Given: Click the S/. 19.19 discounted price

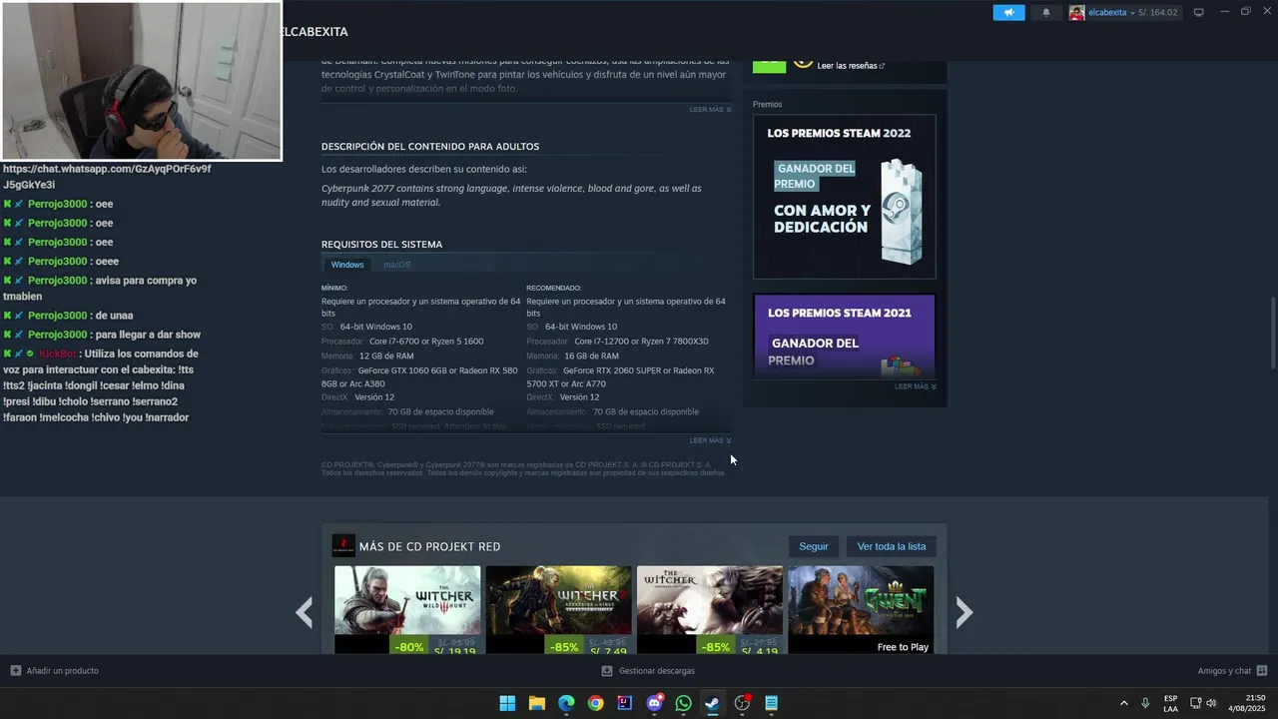Looking at the screenshot, I should point(455,651).
